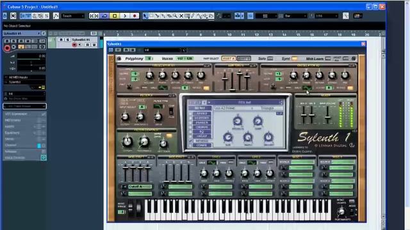Toggle the Cycle loop button in transport
This screenshot has height=230, width=410.
coord(104,16)
